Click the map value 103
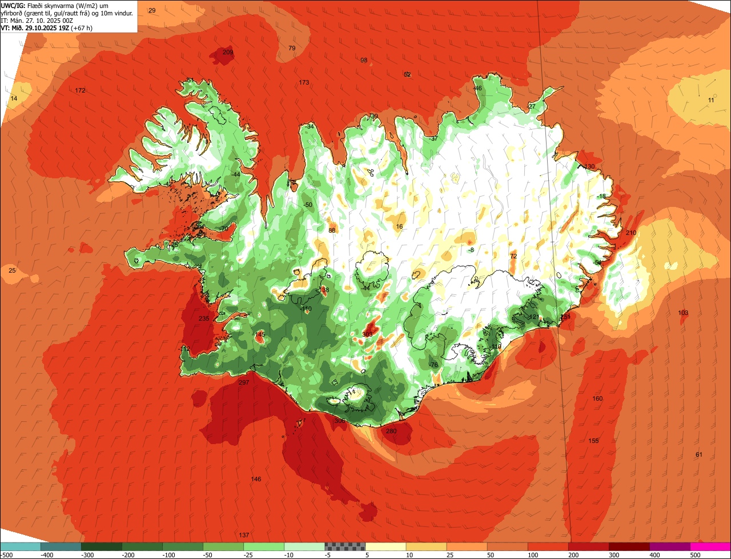 tap(683, 313)
